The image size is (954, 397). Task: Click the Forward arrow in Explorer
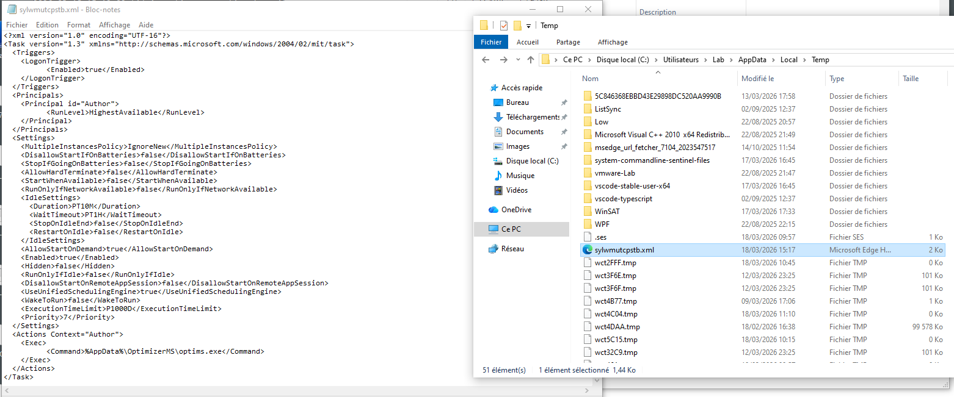tap(503, 60)
